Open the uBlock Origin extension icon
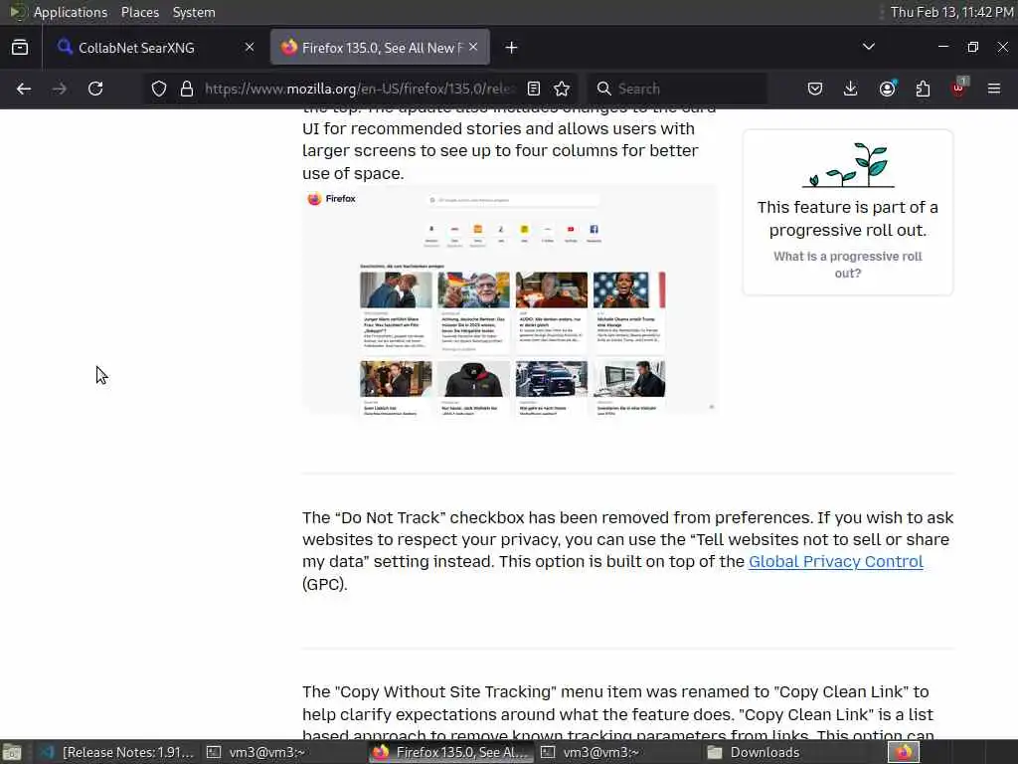Viewport: 1018px width, 764px height. tap(959, 88)
